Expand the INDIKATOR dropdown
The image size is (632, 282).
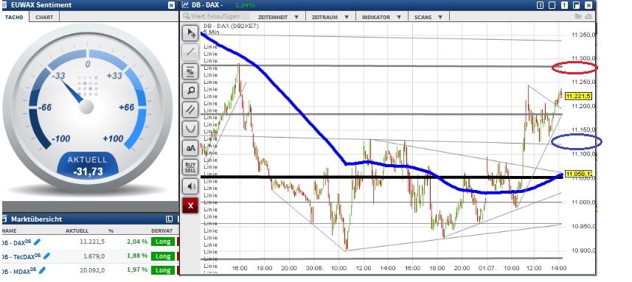click(x=382, y=17)
